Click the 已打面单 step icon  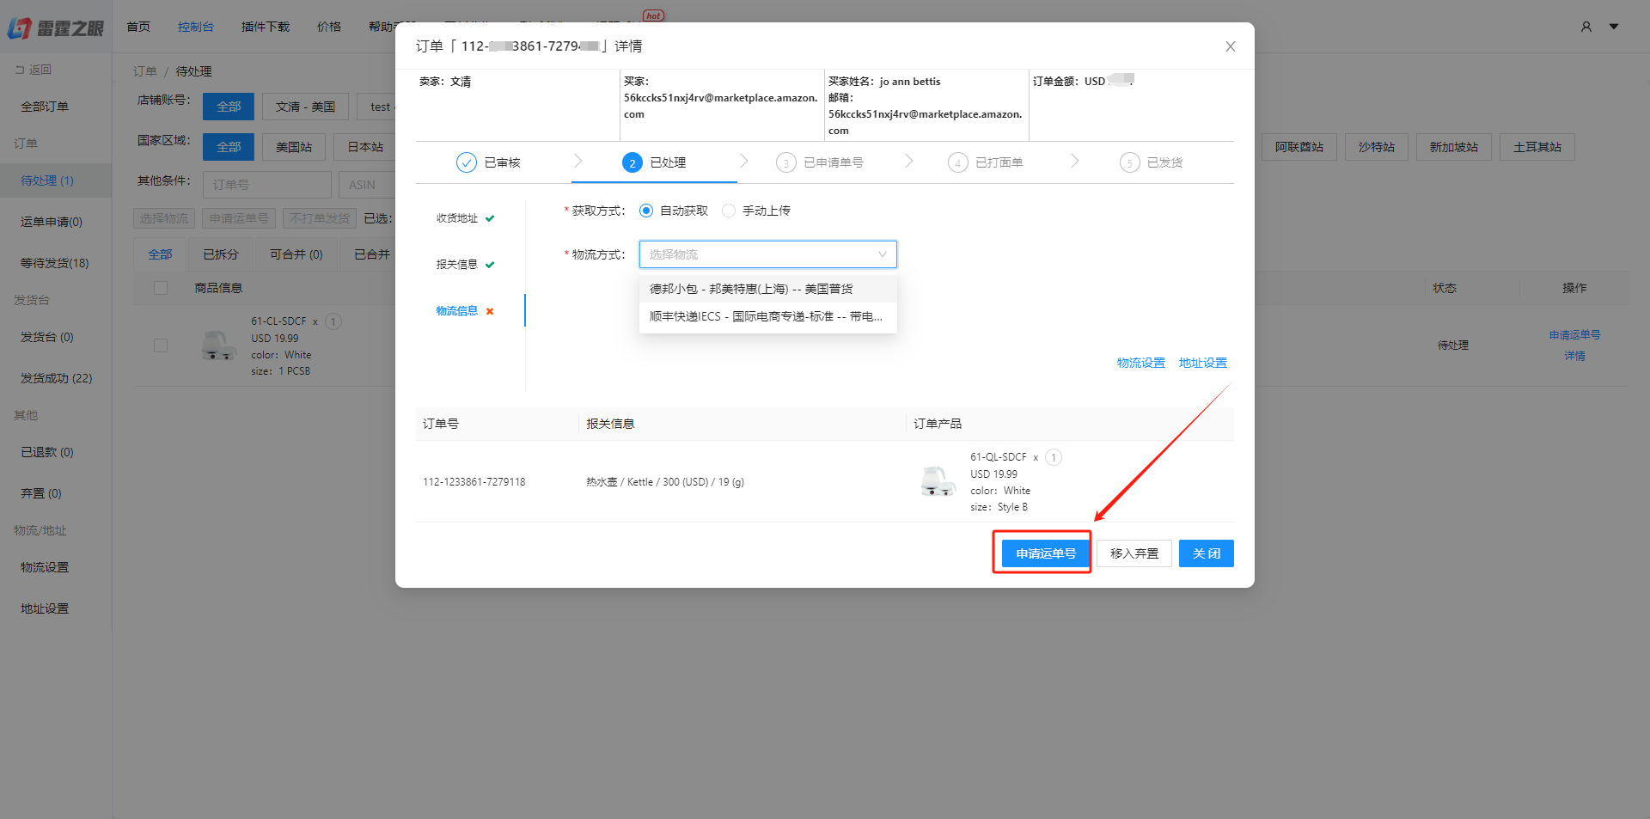[957, 162]
